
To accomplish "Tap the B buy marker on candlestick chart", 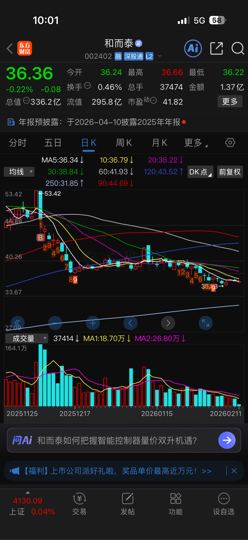I will click(x=40, y=237).
